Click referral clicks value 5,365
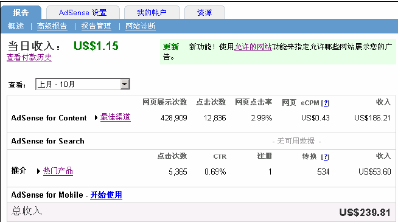 point(178,172)
